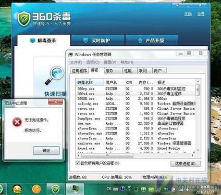Sort processes by CPU column header
Viewport: 221px width, 195px height.
(129, 83)
